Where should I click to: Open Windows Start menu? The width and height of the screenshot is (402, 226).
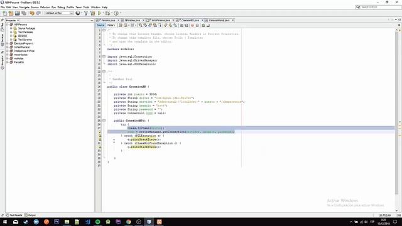pyautogui.click(x=5, y=222)
